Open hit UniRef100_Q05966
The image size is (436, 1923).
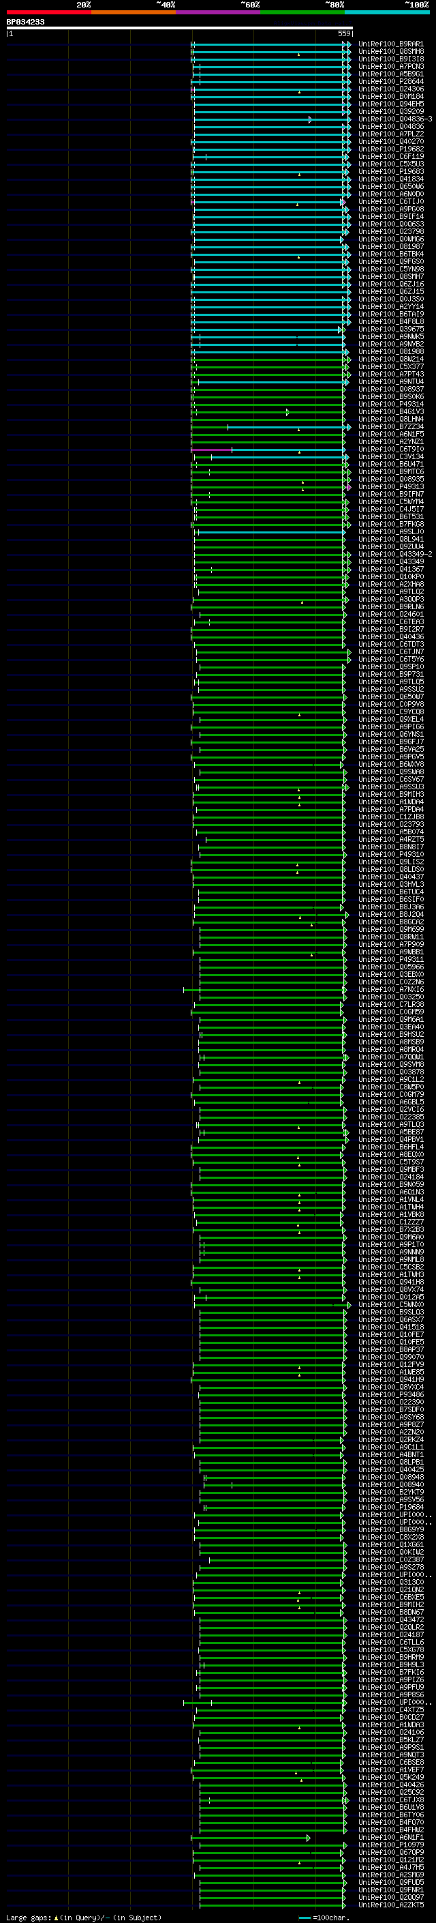(391, 967)
